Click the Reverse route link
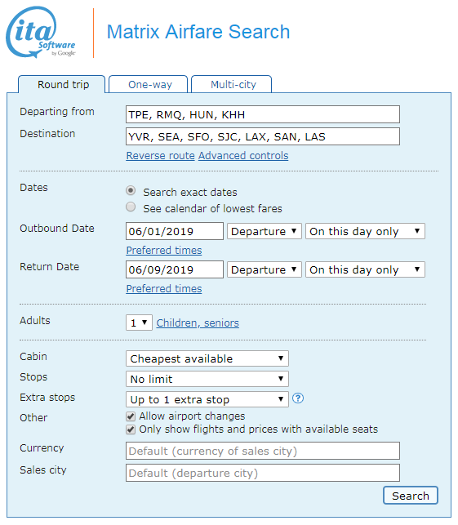The image size is (458, 525). point(160,156)
